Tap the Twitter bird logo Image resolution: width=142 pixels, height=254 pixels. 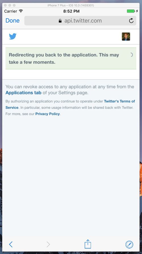click(x=13, y=36)
